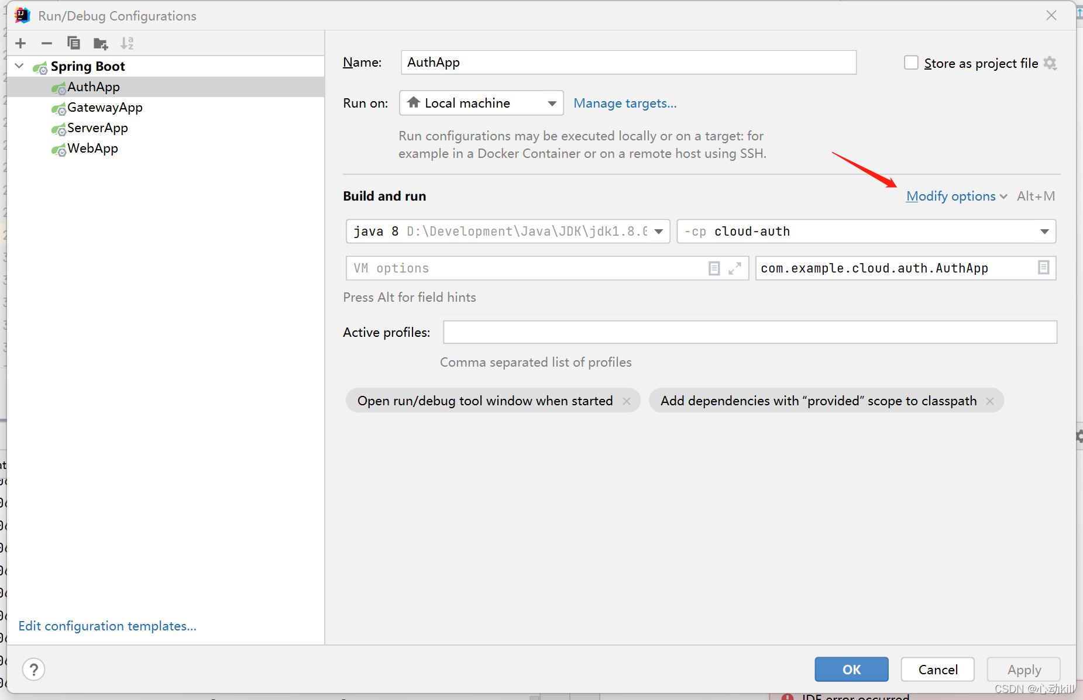Open Edit configuration templates link

108,626
